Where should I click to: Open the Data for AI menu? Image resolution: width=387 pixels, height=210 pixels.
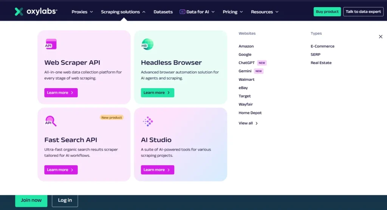click(197, 12)
